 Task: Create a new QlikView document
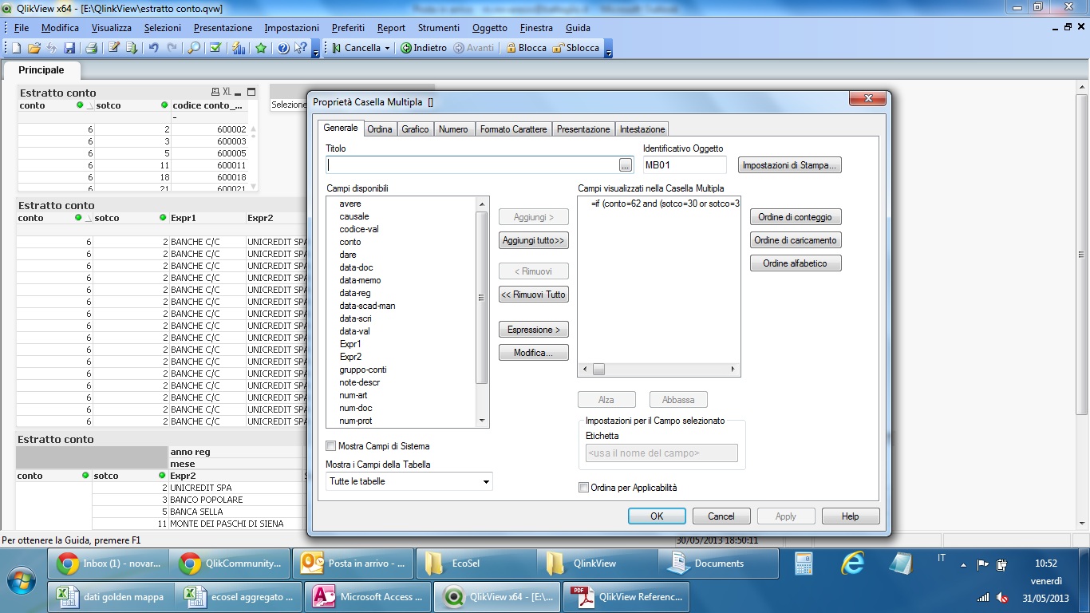click(x=16, y=48)
